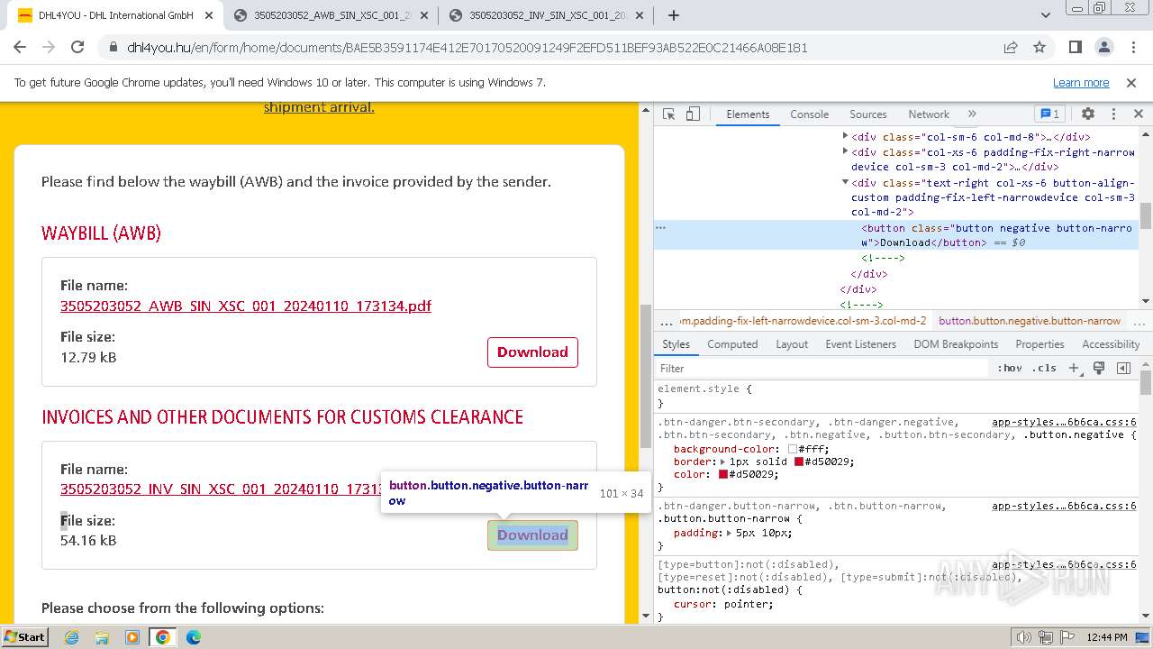Dismiss the Chrome update notification bar
The image size is (1153, 649).
point(1131,82)
